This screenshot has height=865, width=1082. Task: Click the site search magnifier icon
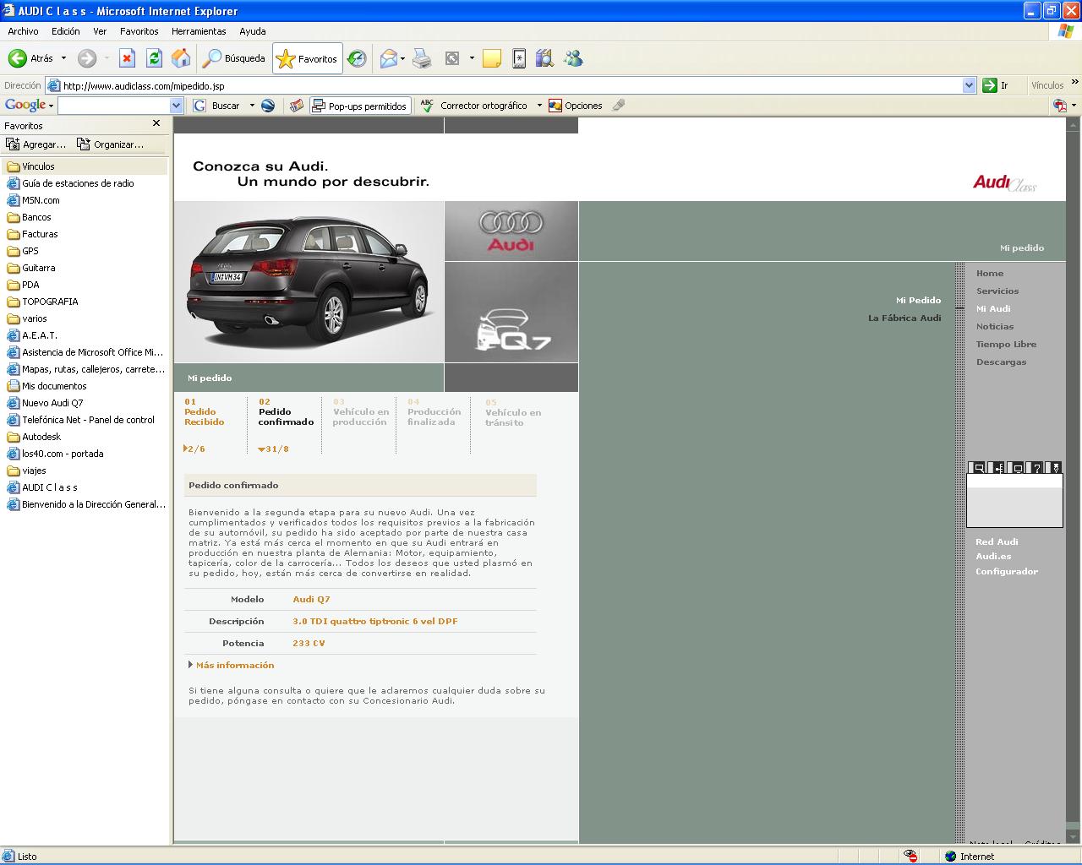tap(979, 468)
